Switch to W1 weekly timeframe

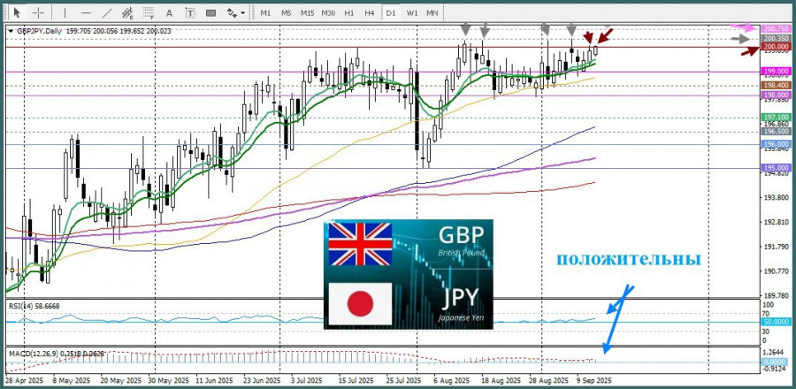[x=412, y=13]
